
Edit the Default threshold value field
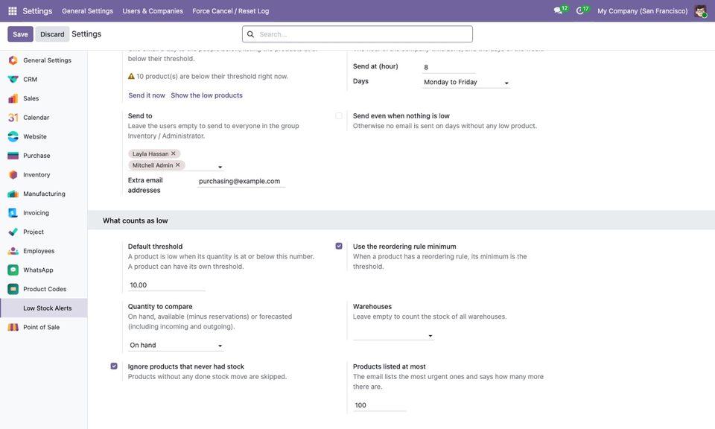pos(166,285)
